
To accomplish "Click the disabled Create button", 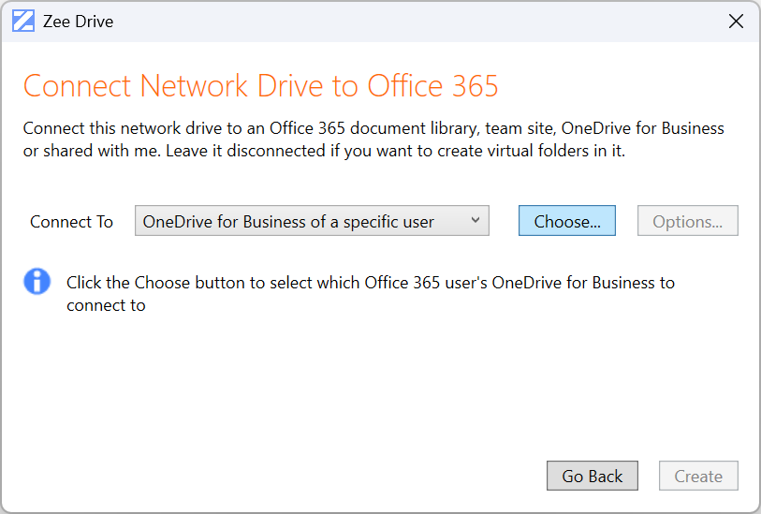I will (698, 476).
